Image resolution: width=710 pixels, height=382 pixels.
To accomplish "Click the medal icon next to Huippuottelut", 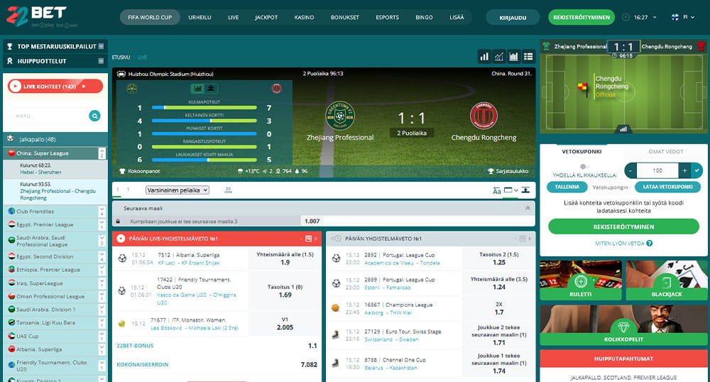I will [9, 60].
